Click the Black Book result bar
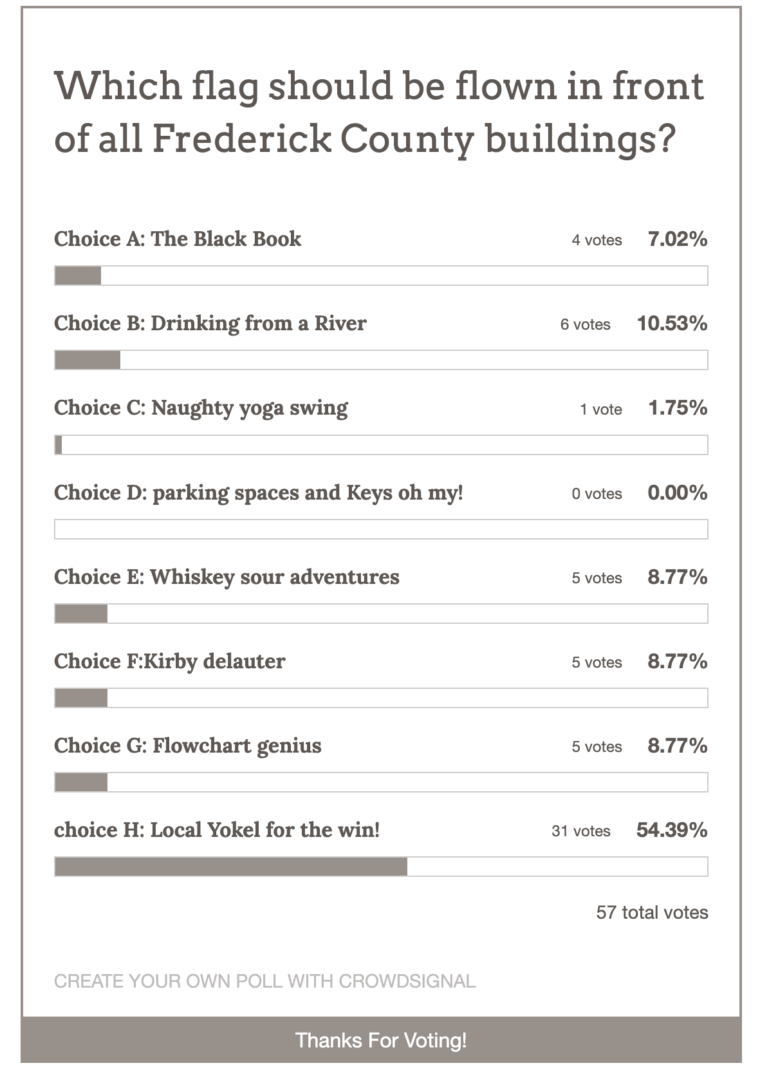This screenshot has height=1070, width=760. tap(381, 276)
